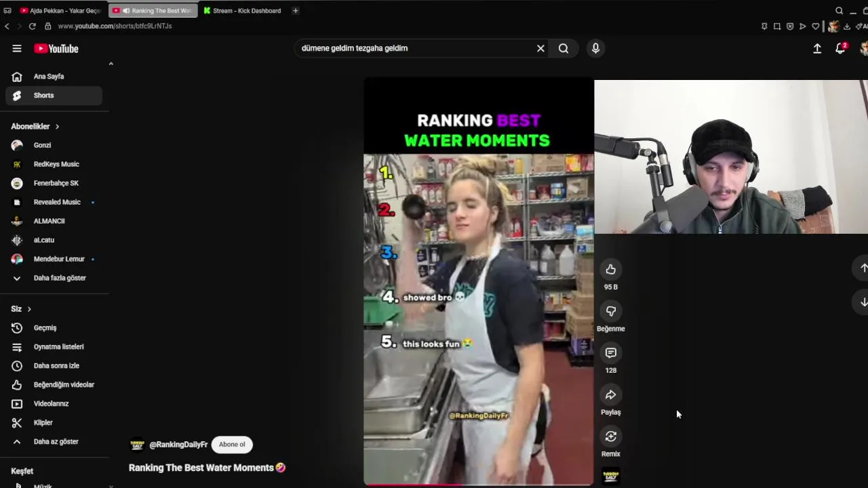Switch to Ajda Pekkan browser tab
Viewport: 868px width, 488px height.
pos(61,11)
